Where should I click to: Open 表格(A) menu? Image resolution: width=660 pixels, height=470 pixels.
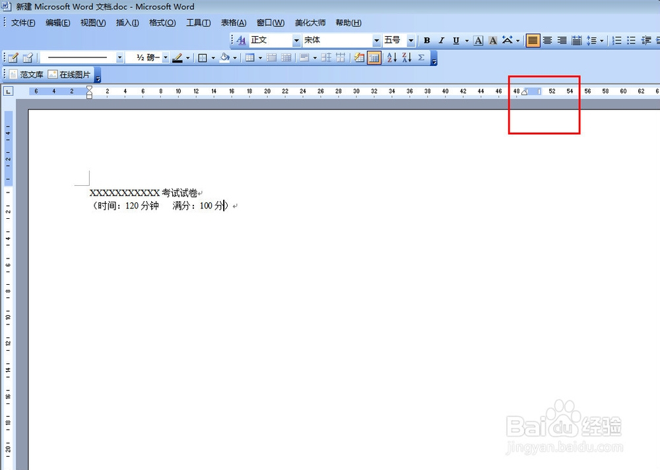(x=234, y=22)
